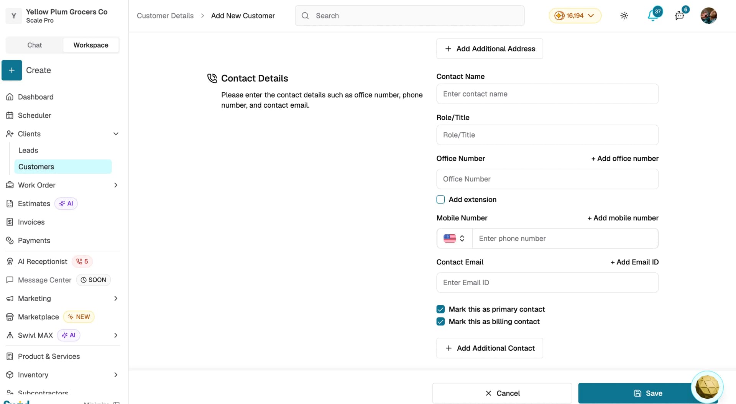
Task: Uncheck Mark this as billing contact
Action: [x=440, y=322]
